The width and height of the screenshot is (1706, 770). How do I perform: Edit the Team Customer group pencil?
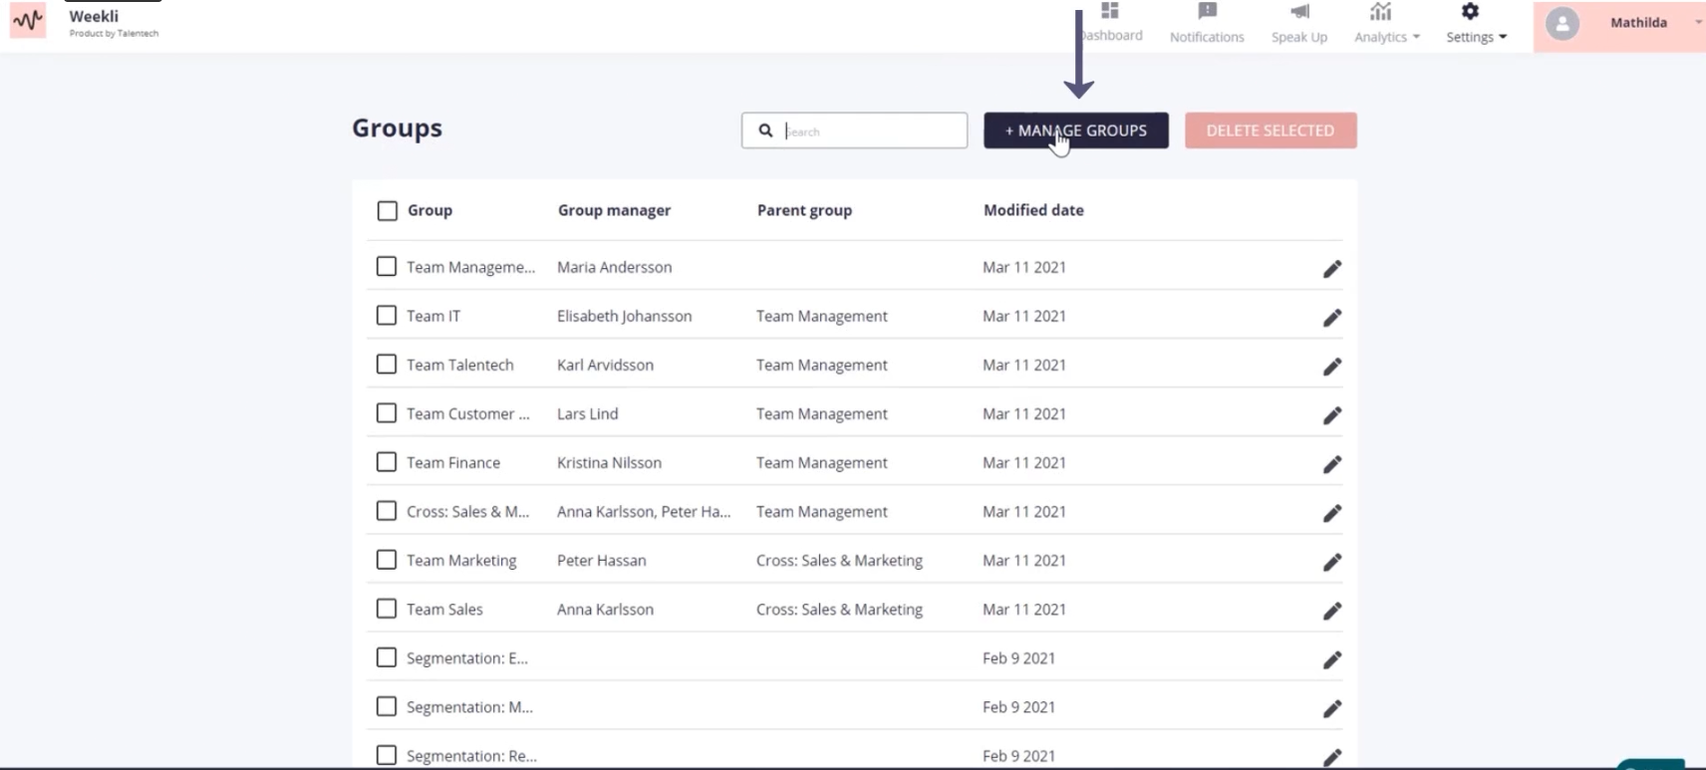point(1331,415)
